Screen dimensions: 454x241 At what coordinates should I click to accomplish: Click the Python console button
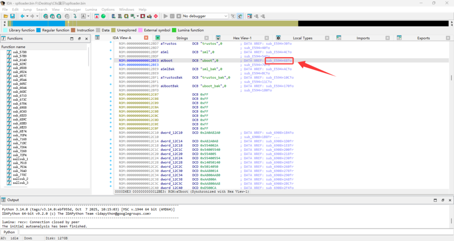pos(9,232)
